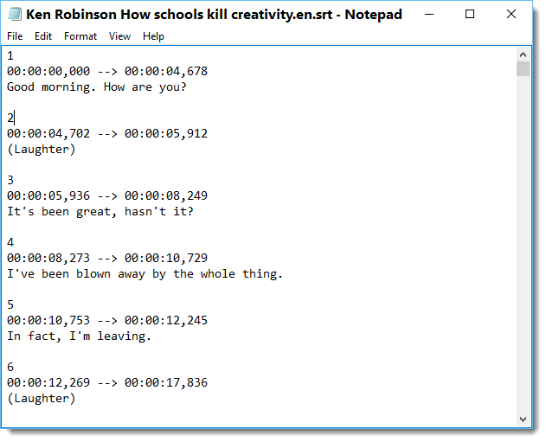Click on subtitle index number 6
The height and width of the screenshot is (442, 546).
pyautogui.click(x=10, y=367)
